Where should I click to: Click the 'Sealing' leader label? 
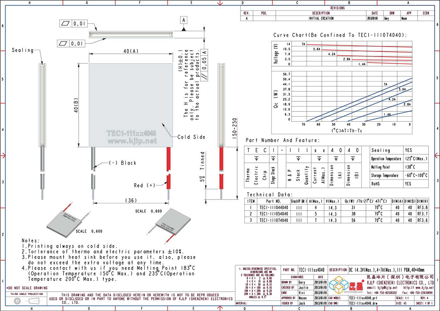[x=22, y=50]
